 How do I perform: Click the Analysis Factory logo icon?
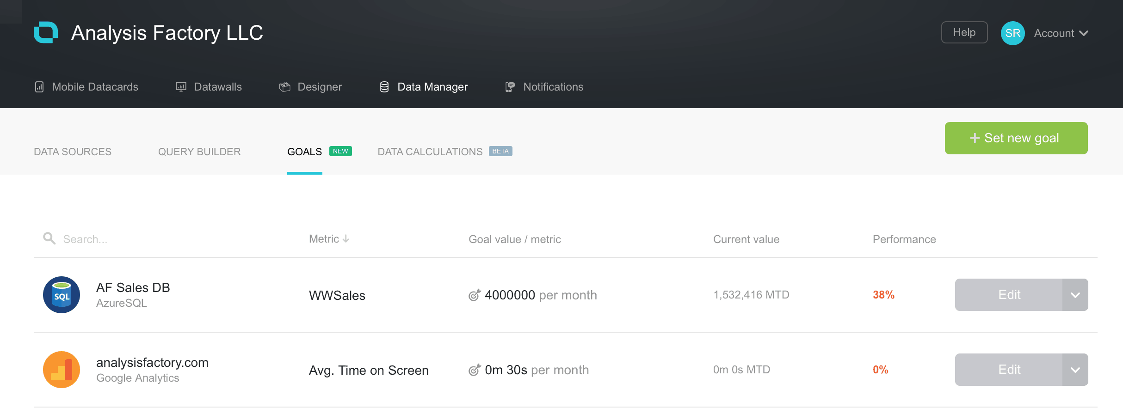[46, 32]
